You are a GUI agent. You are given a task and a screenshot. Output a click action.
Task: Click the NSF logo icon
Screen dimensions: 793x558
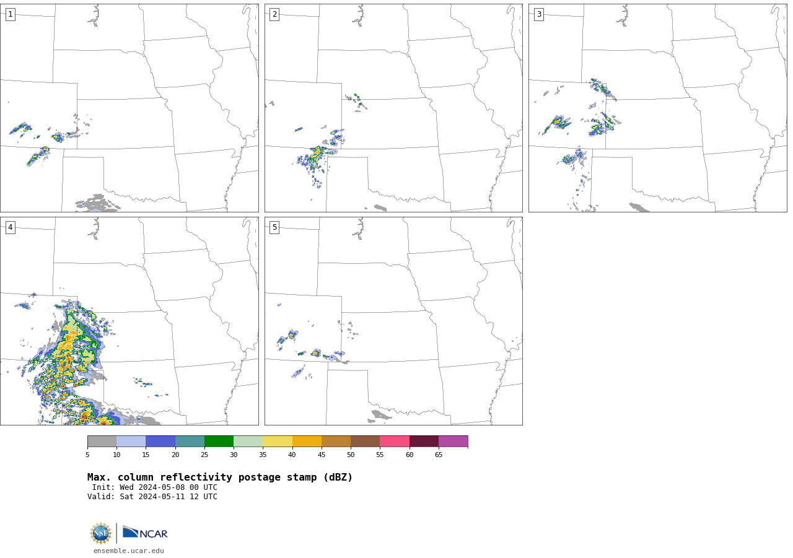(101, 533)
